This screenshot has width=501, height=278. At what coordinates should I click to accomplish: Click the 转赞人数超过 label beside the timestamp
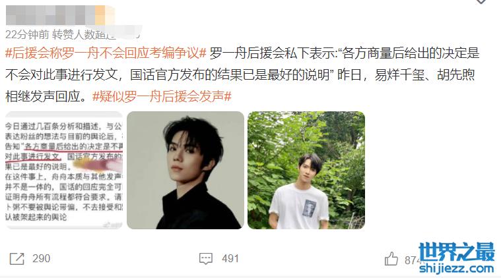[x=84, y=34]
